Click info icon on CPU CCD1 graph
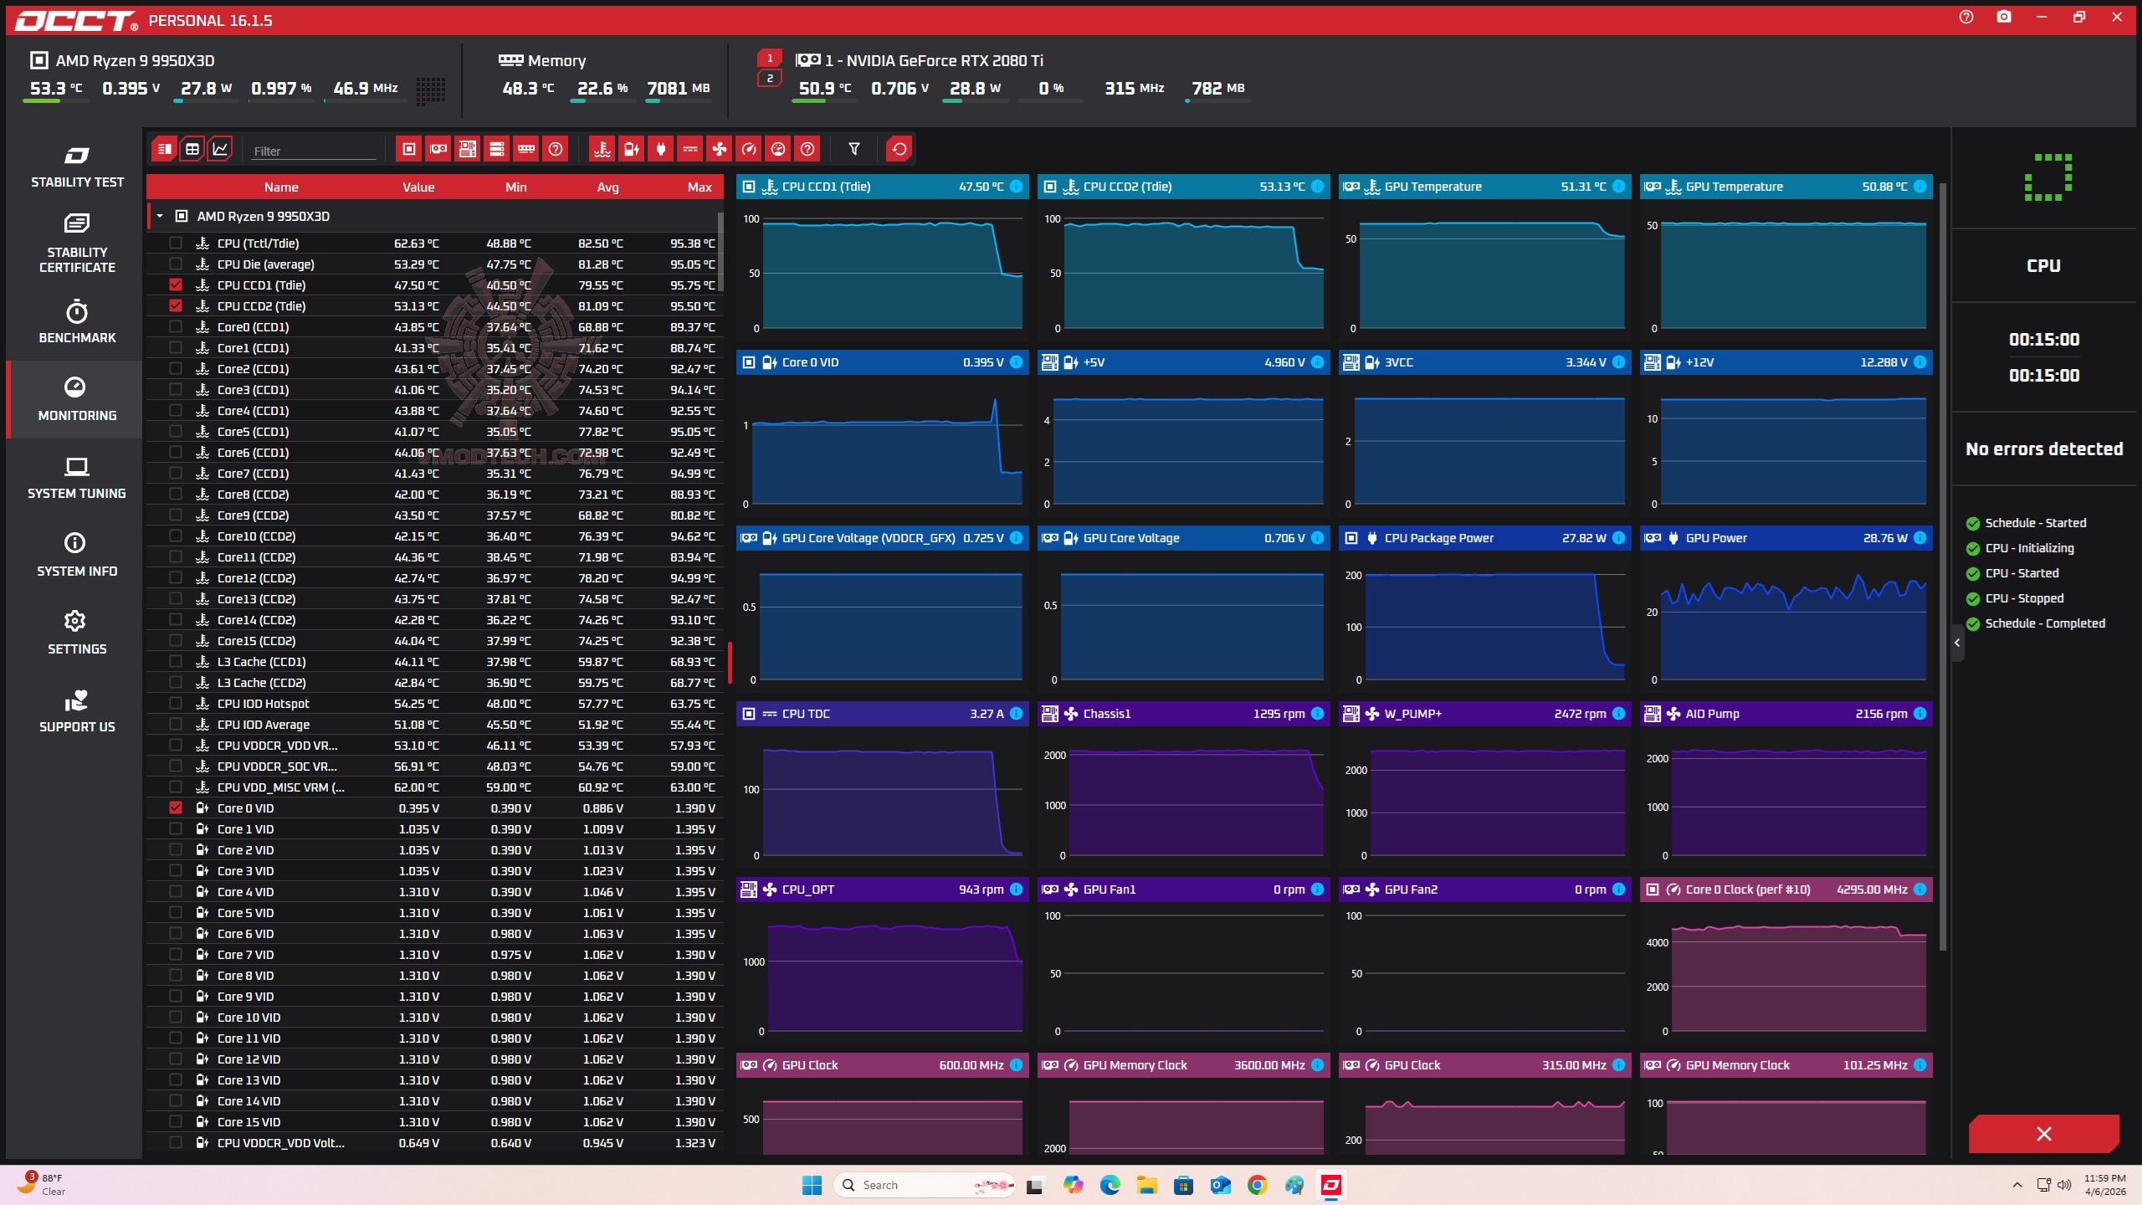 point(1016,187)
